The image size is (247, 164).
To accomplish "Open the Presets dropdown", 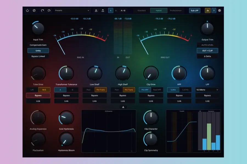I will pos(72,10).
